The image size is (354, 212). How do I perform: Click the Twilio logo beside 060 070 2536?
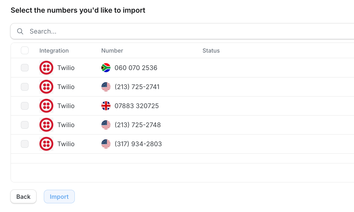coord(46,68)
